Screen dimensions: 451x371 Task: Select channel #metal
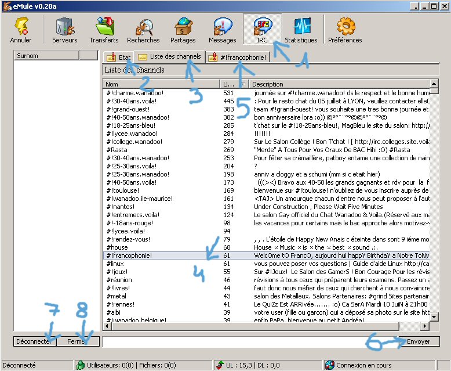pos(266,296)
